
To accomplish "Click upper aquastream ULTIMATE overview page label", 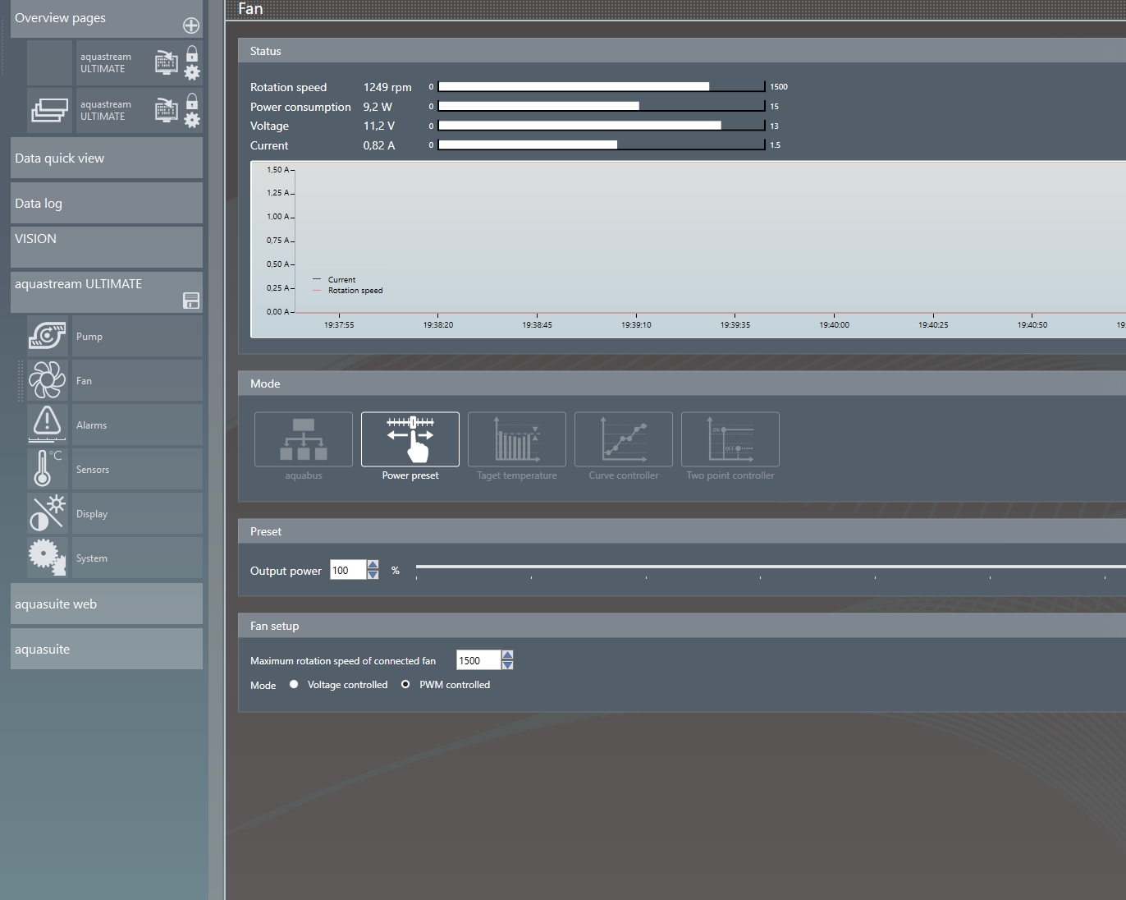I will coord(106,62).
